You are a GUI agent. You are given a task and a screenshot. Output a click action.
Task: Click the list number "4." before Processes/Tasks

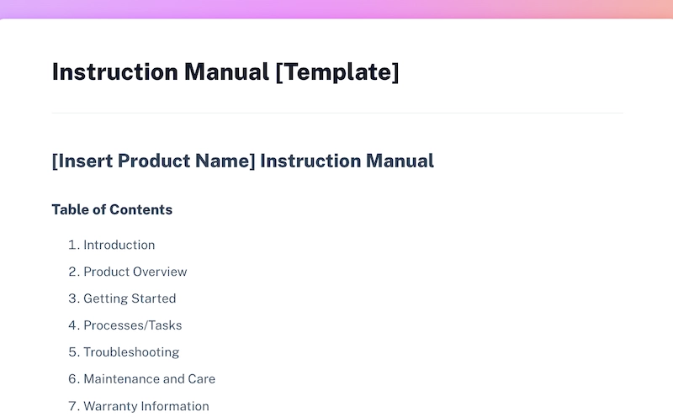click(x=72, y=325)
